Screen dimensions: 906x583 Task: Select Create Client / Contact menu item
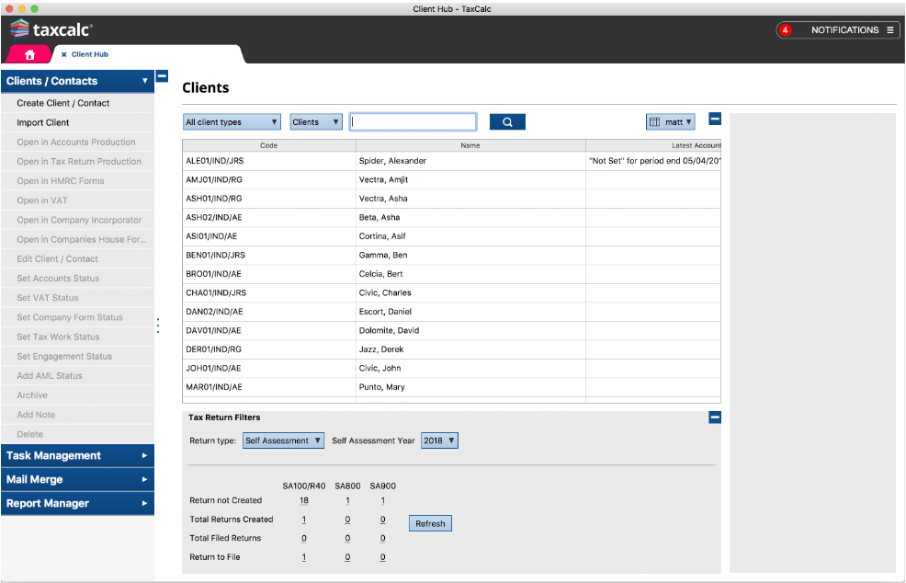63,103
